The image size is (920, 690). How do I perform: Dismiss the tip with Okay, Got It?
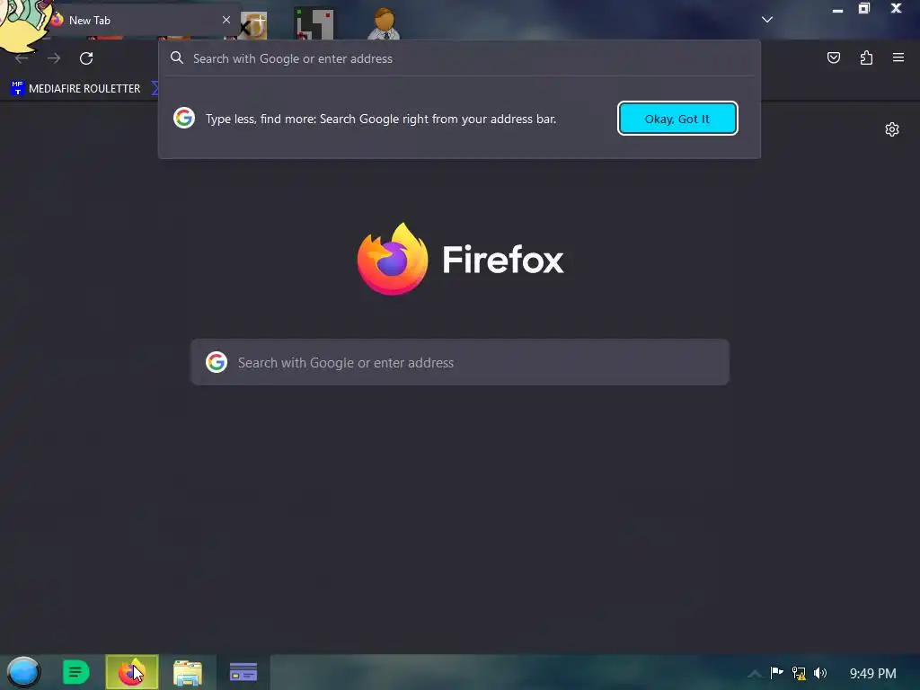677,119
